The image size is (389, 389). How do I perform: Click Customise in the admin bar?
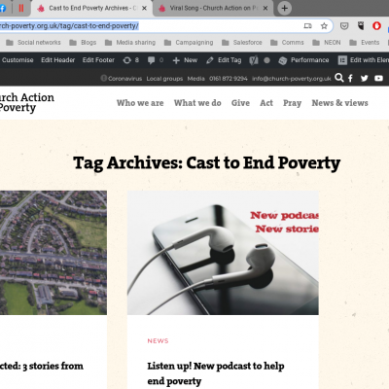18,60
